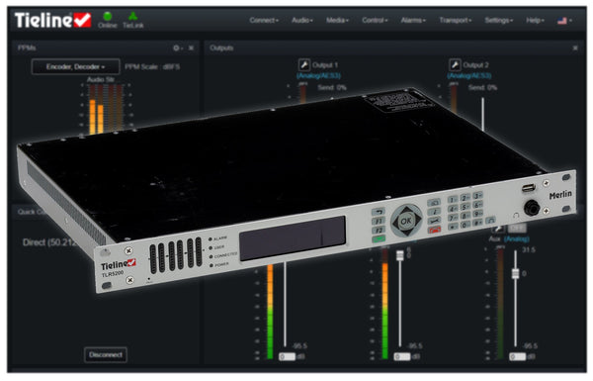The height and width of the screenshot is (381, 593).
Task: Click the Aux fader 31.5 maximum label
Action: click(x=529, y=250)
